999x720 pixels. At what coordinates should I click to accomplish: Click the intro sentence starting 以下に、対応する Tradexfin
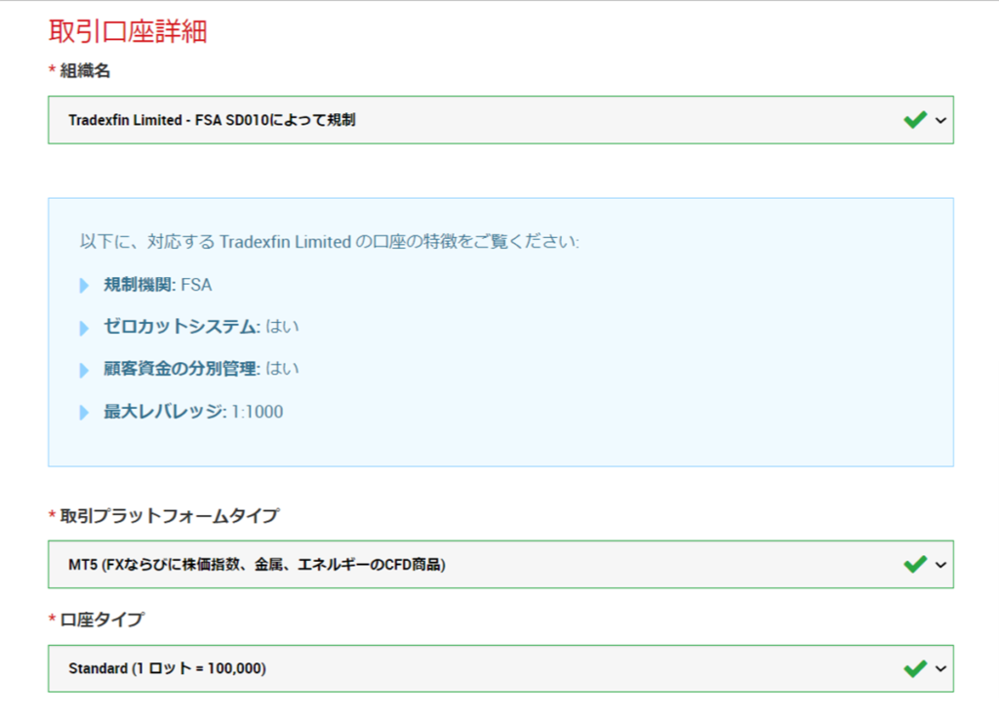tap(330, 242)
